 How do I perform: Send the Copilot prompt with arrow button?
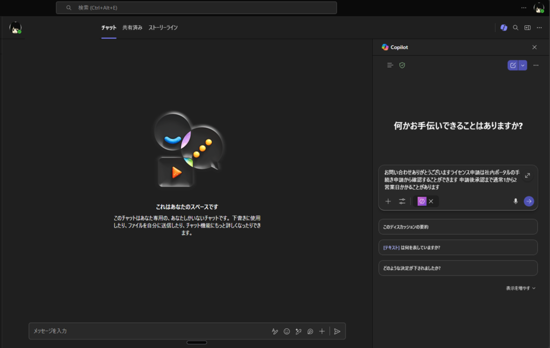point(529,201)
